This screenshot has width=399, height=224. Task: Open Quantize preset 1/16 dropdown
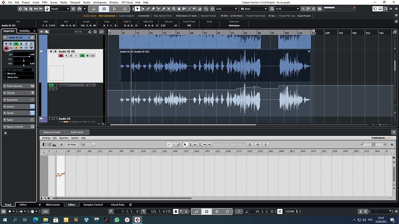(287, 9)
